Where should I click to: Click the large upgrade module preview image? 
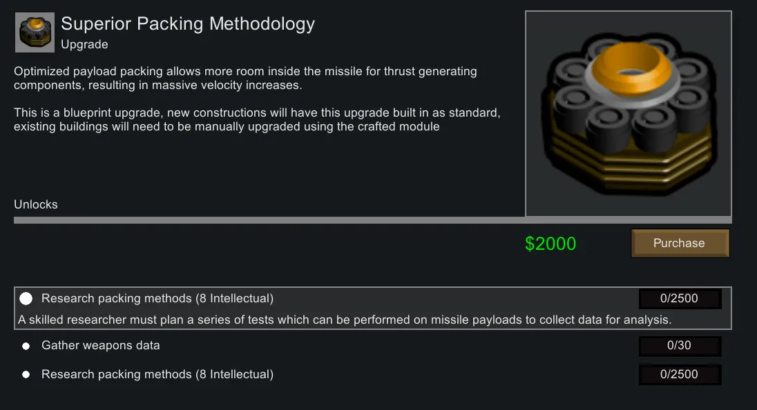(x=628, y=114)
